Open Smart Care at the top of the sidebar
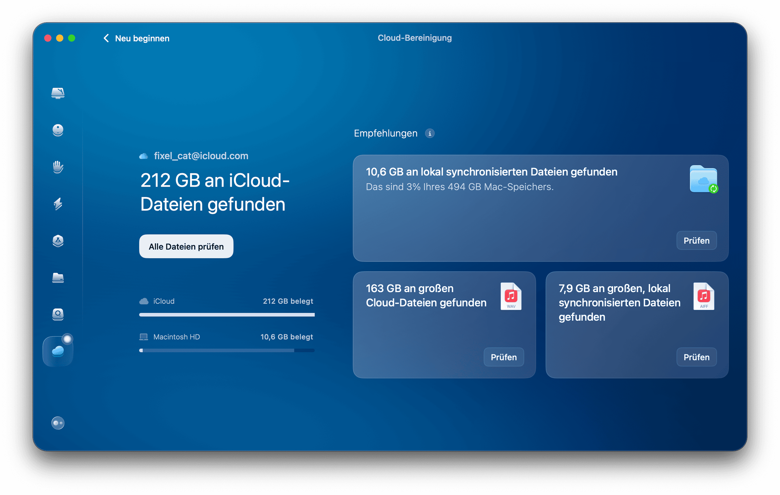The image size is (780, 495). [58, 93]
